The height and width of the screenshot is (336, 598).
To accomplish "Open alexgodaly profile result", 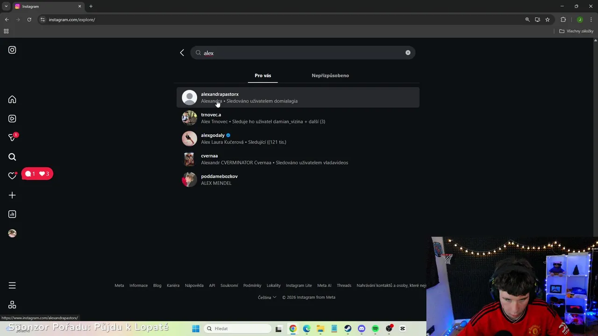I will pos(298,139).
